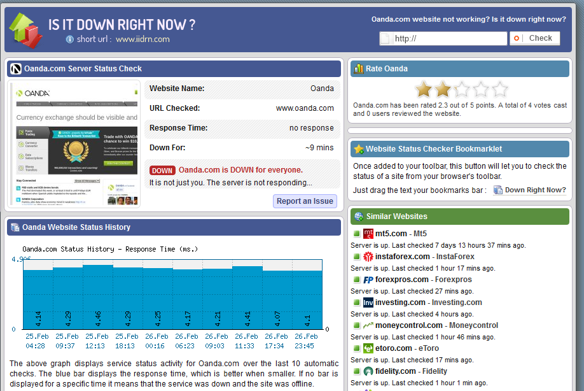Open the forexpros.com link

[402, 280]
